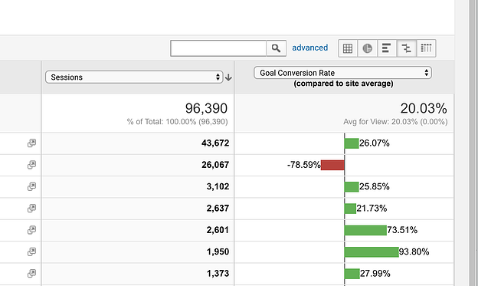This screenshot has height=286, width=478.
Task: Open the external link icon in the 43,672 row
Action: tap(31, 143)
